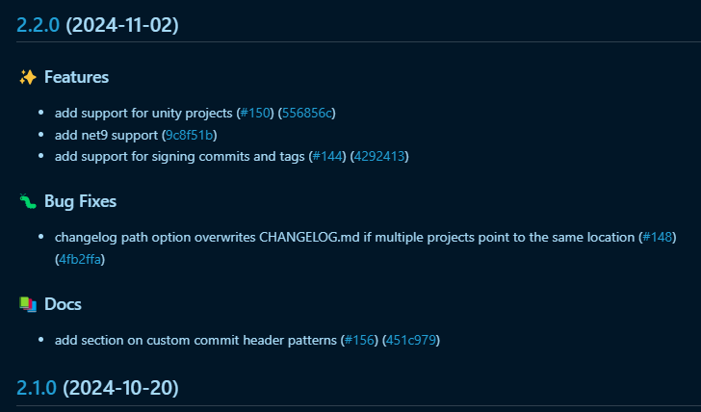View commit 556856c
The height and width of the screenshot is (412, 701).
pos(306,113)
